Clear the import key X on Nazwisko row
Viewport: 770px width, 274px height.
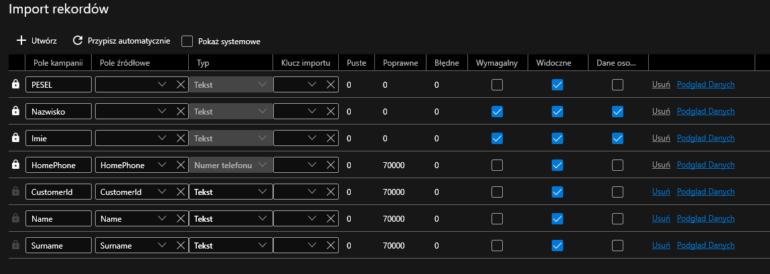pos(330,111)
